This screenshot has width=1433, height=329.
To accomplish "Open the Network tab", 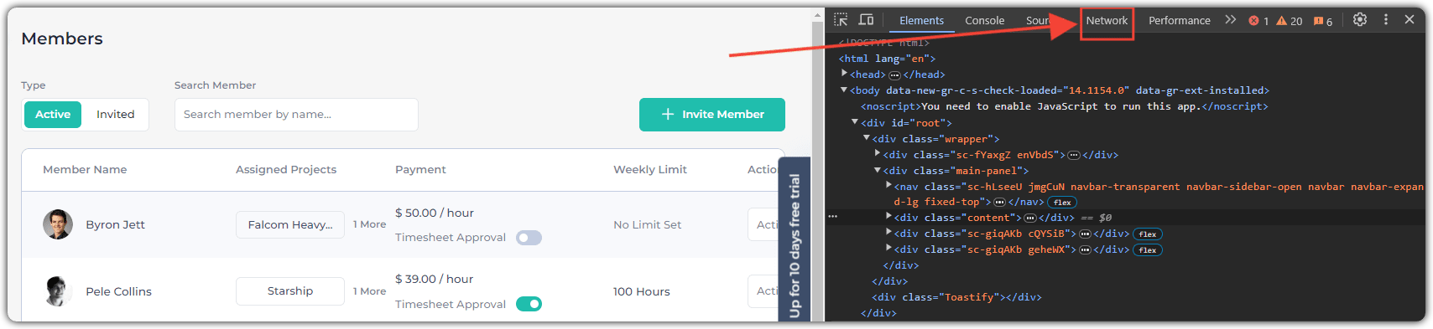I will [1107, 21].
